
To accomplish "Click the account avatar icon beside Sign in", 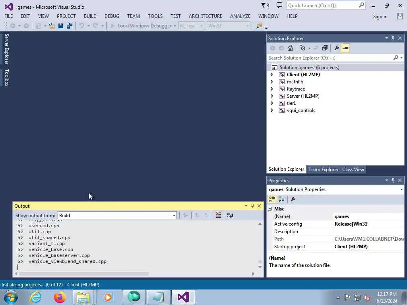I will (400, 16).
